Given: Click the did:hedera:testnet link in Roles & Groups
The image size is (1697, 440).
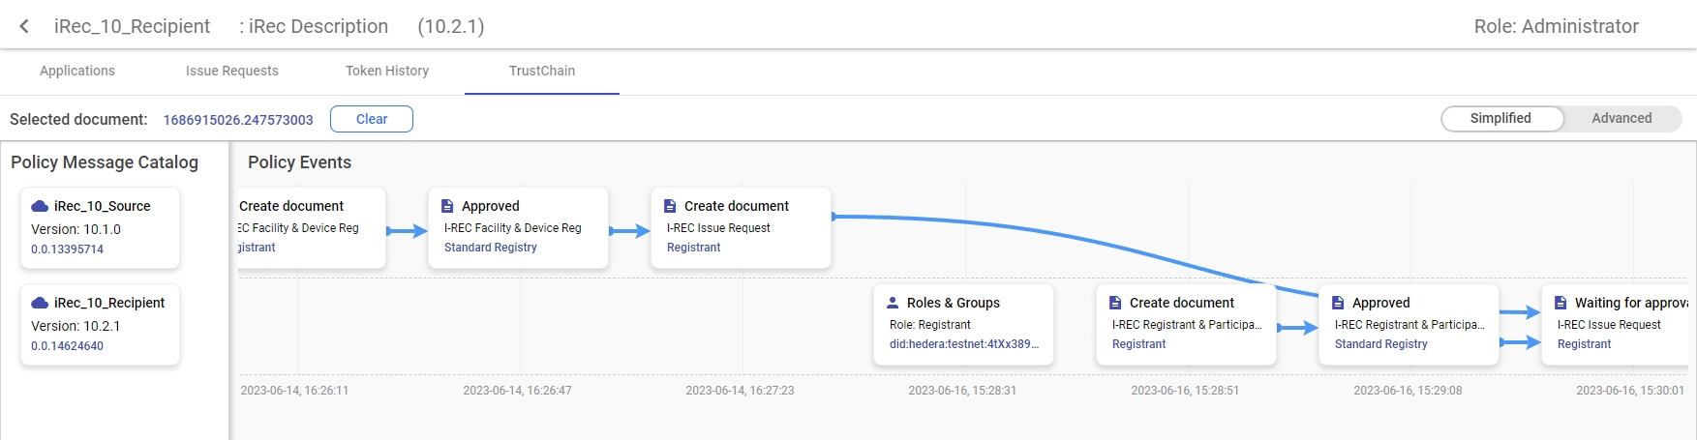Looking at the screenshot, I should pos(963,344).
